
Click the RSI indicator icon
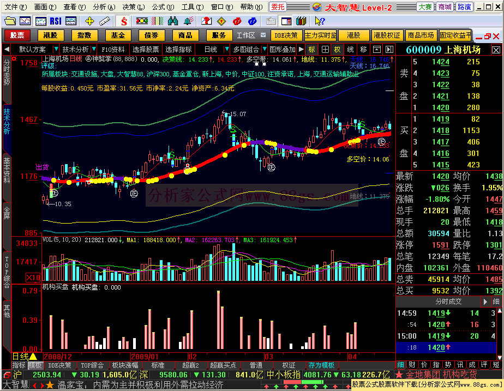[56, 21]
